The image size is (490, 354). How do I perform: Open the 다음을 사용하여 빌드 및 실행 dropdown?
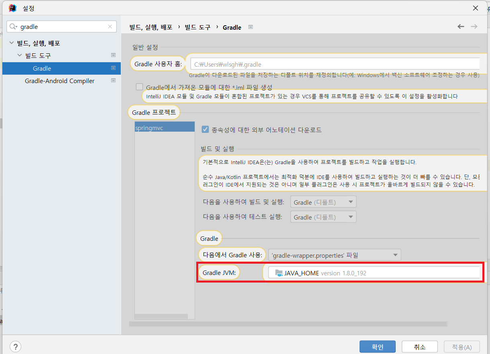tap(323, 202)
